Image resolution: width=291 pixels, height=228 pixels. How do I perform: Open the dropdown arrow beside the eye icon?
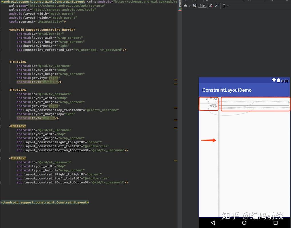pyautogui.click(x=190, y=6)
